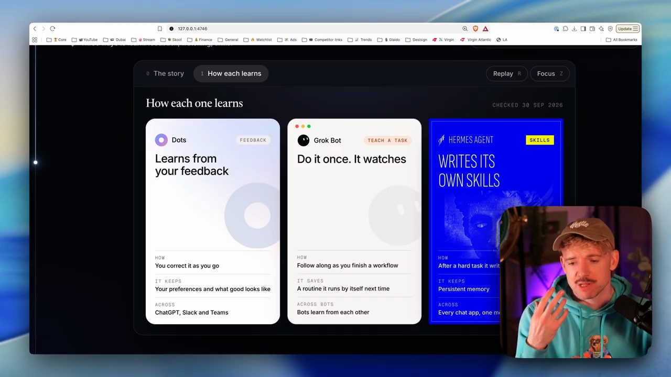Reload the page with refresh icon
This screenshot has height=377, width=671.
[52, 29]
